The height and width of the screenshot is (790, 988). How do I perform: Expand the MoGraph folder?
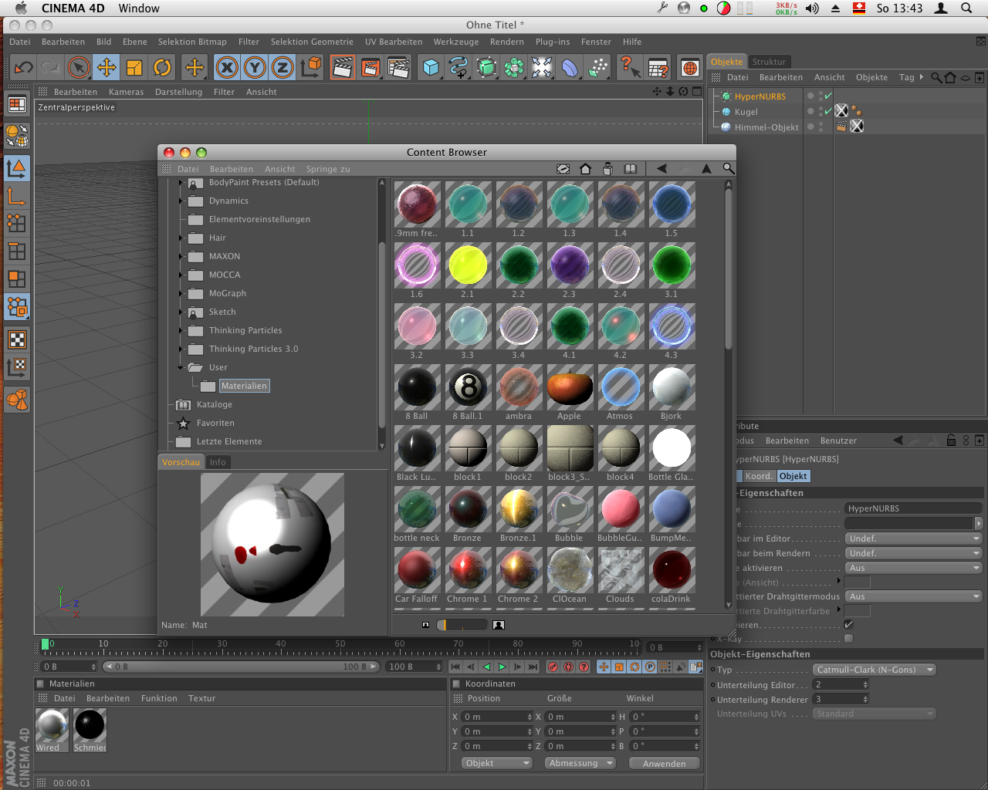coord(181,293)
